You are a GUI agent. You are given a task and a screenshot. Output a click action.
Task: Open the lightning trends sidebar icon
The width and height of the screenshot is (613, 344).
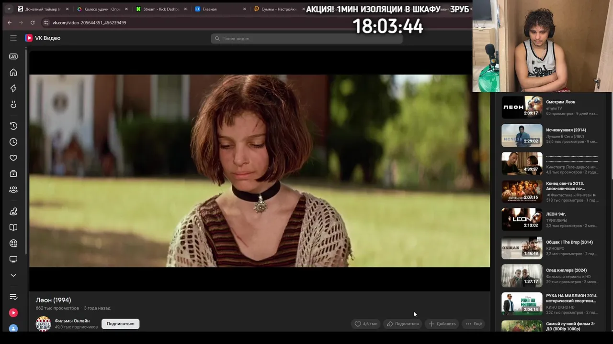[13, 88]
